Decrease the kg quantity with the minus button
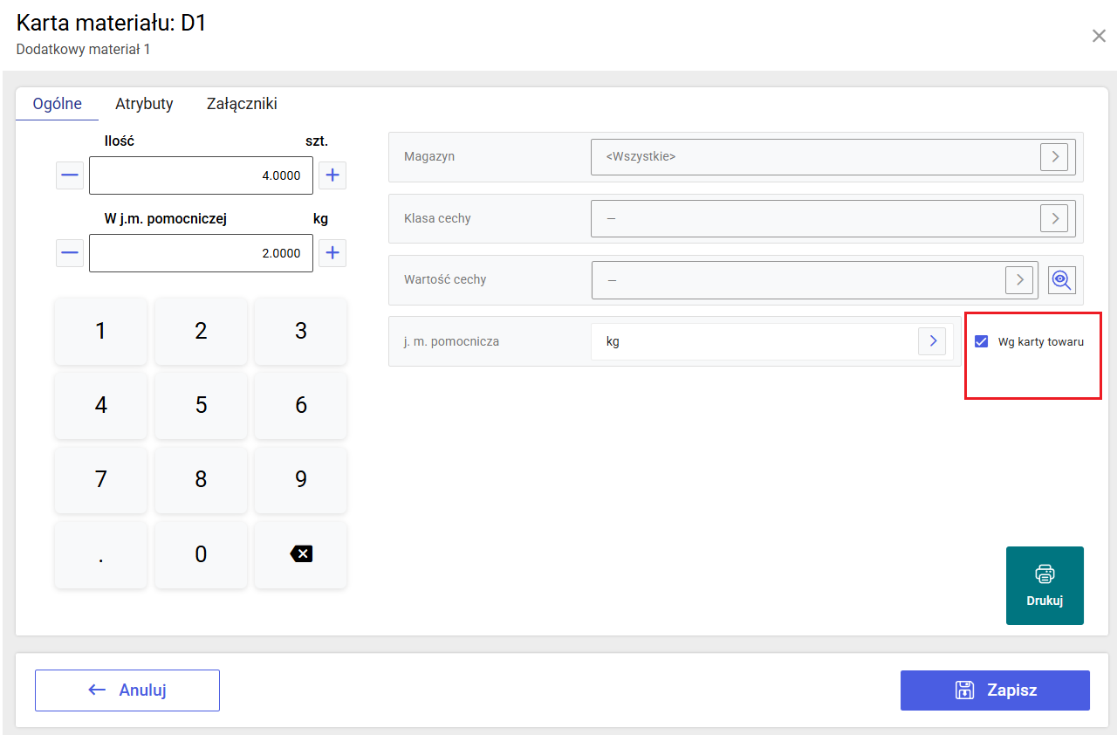This screenshot has width=1117, height=735. [71, 253]
